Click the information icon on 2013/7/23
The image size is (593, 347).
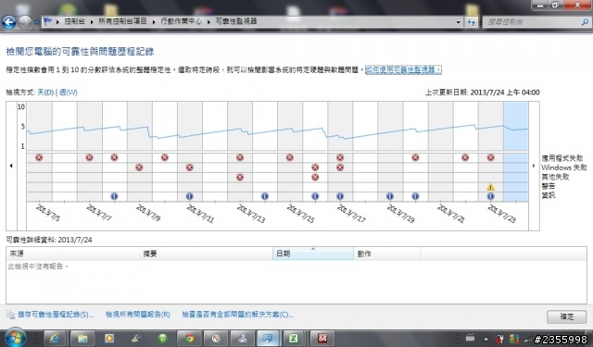pos(490,196)
